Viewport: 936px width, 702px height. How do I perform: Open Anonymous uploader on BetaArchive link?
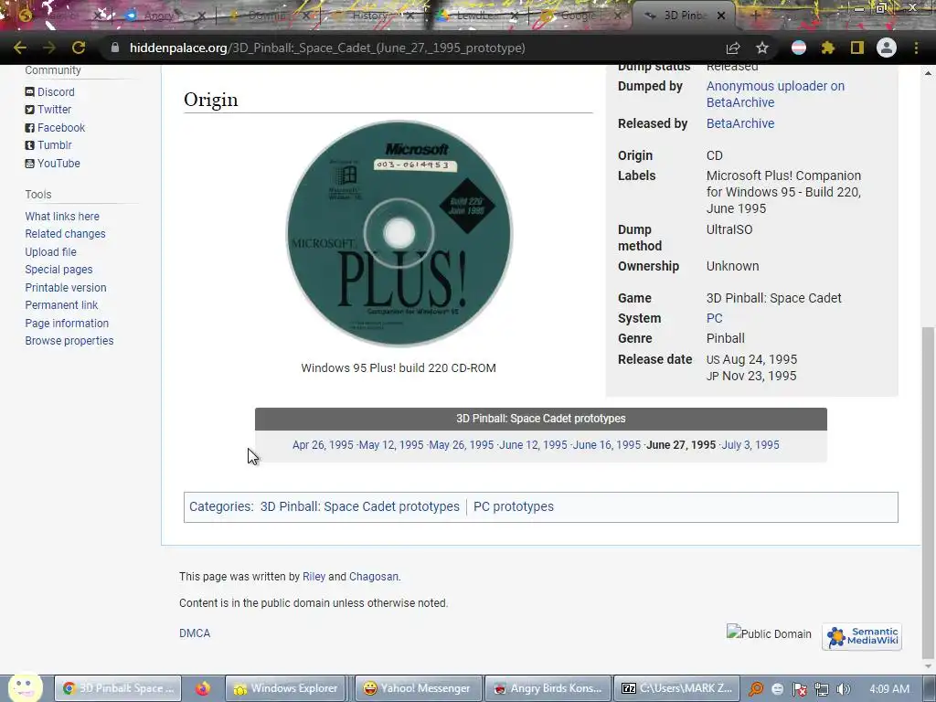pyautogui.click(x=775, y=94)
